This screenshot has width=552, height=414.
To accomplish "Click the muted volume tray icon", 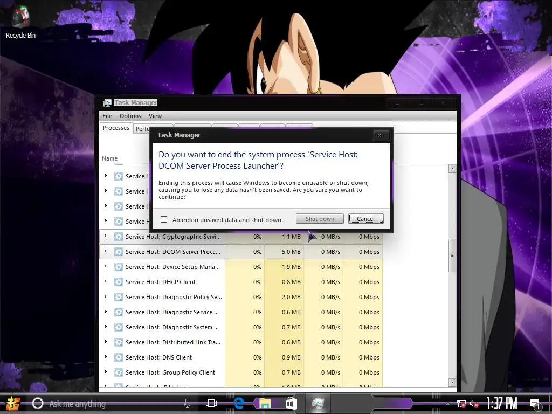I will point(474,403).
